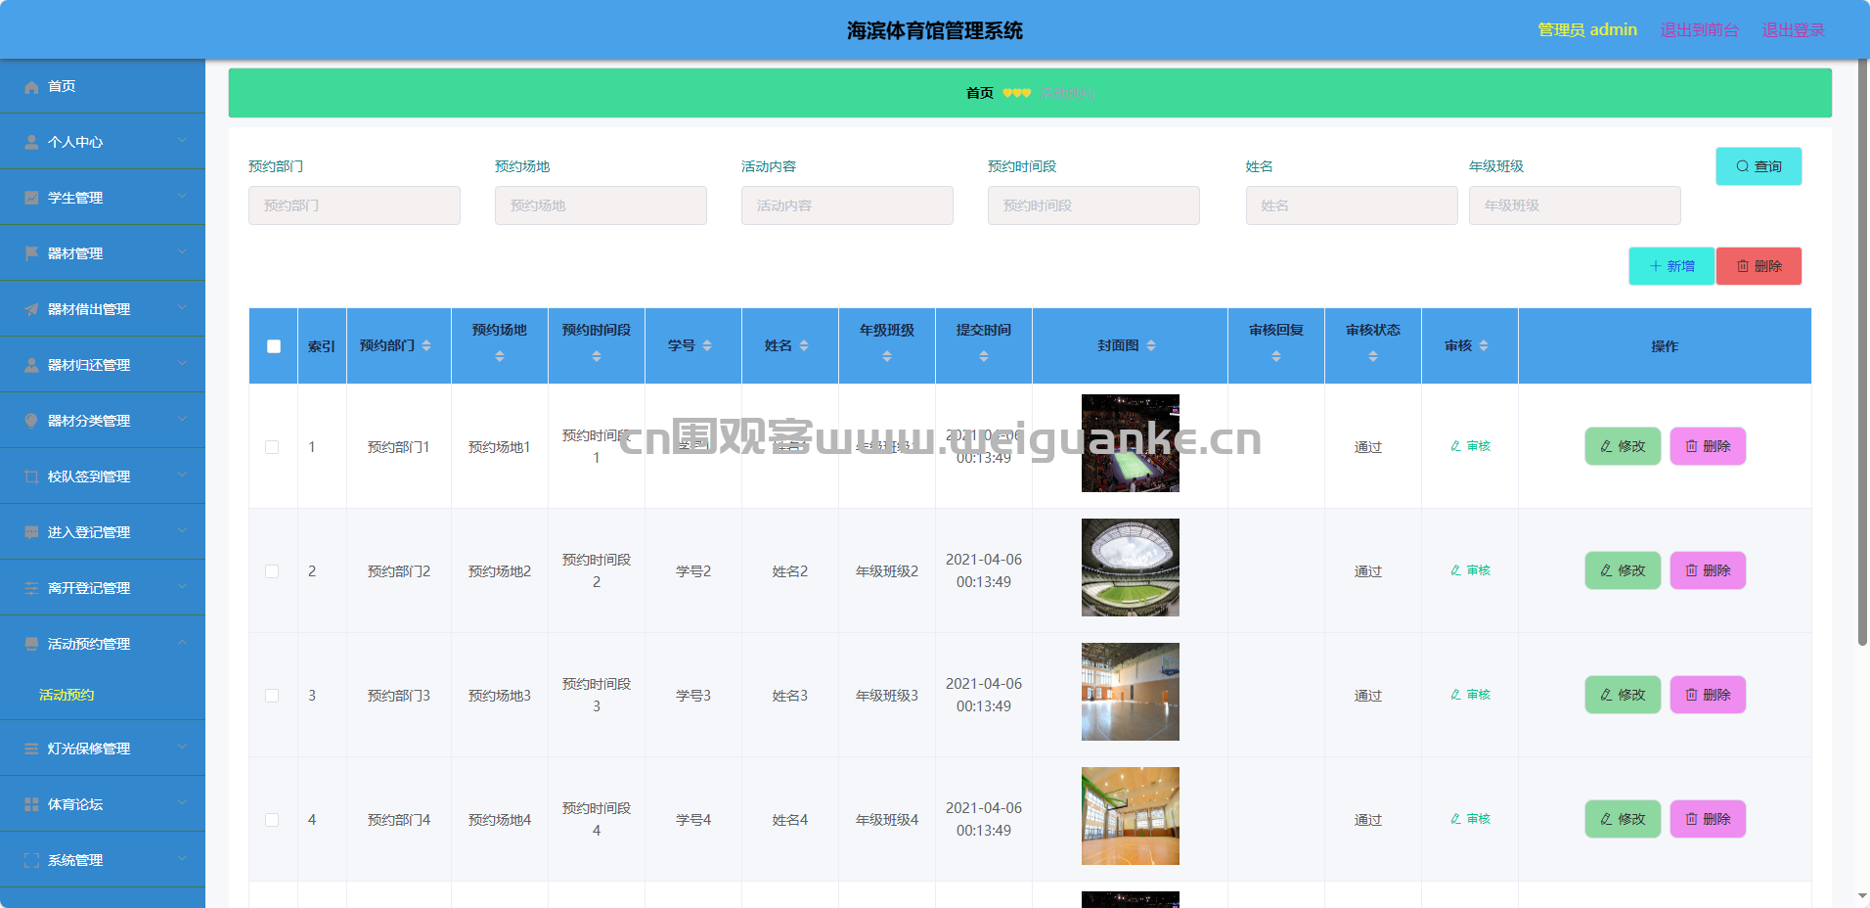The height and width of the screenshot is (908, 1870).
Task: Click the list icon next to 灯光保修管理
Action: pos(31,749)
